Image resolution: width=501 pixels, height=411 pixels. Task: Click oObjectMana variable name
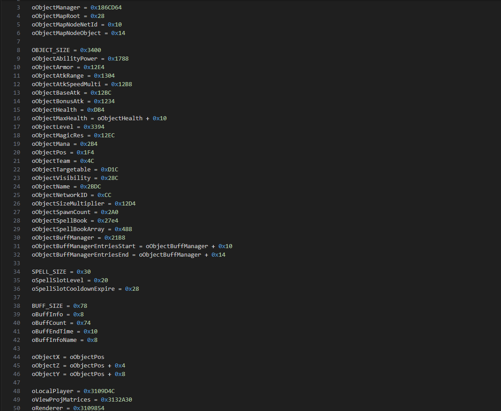51,144
